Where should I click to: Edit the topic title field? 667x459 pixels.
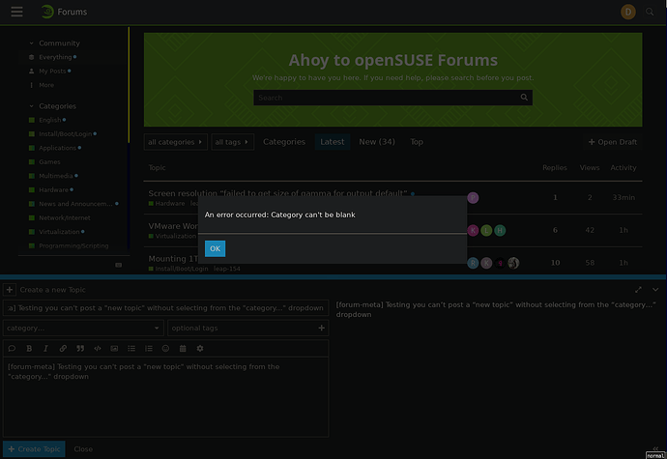click(x=165, y=308)
